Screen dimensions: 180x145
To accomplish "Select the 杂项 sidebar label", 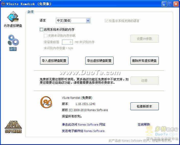I will tap(13, 49).
